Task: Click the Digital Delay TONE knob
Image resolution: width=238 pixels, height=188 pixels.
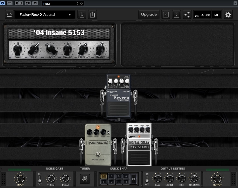Action: [148, 129]
